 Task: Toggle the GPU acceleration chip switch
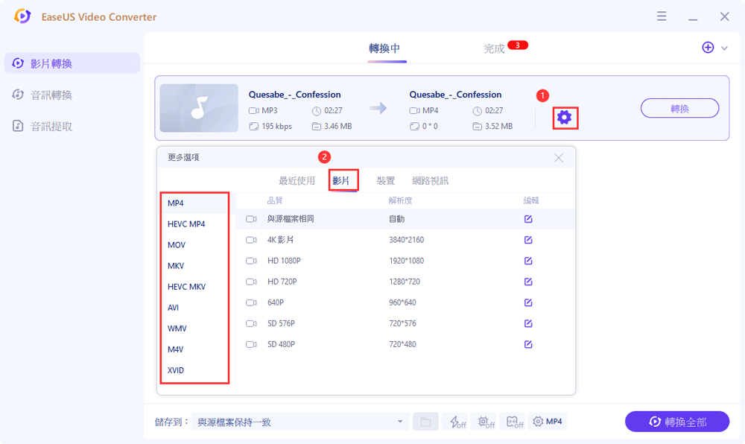[x=486, y=422]
